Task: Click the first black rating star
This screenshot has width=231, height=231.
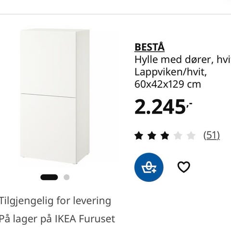Action: pos(139,136)
